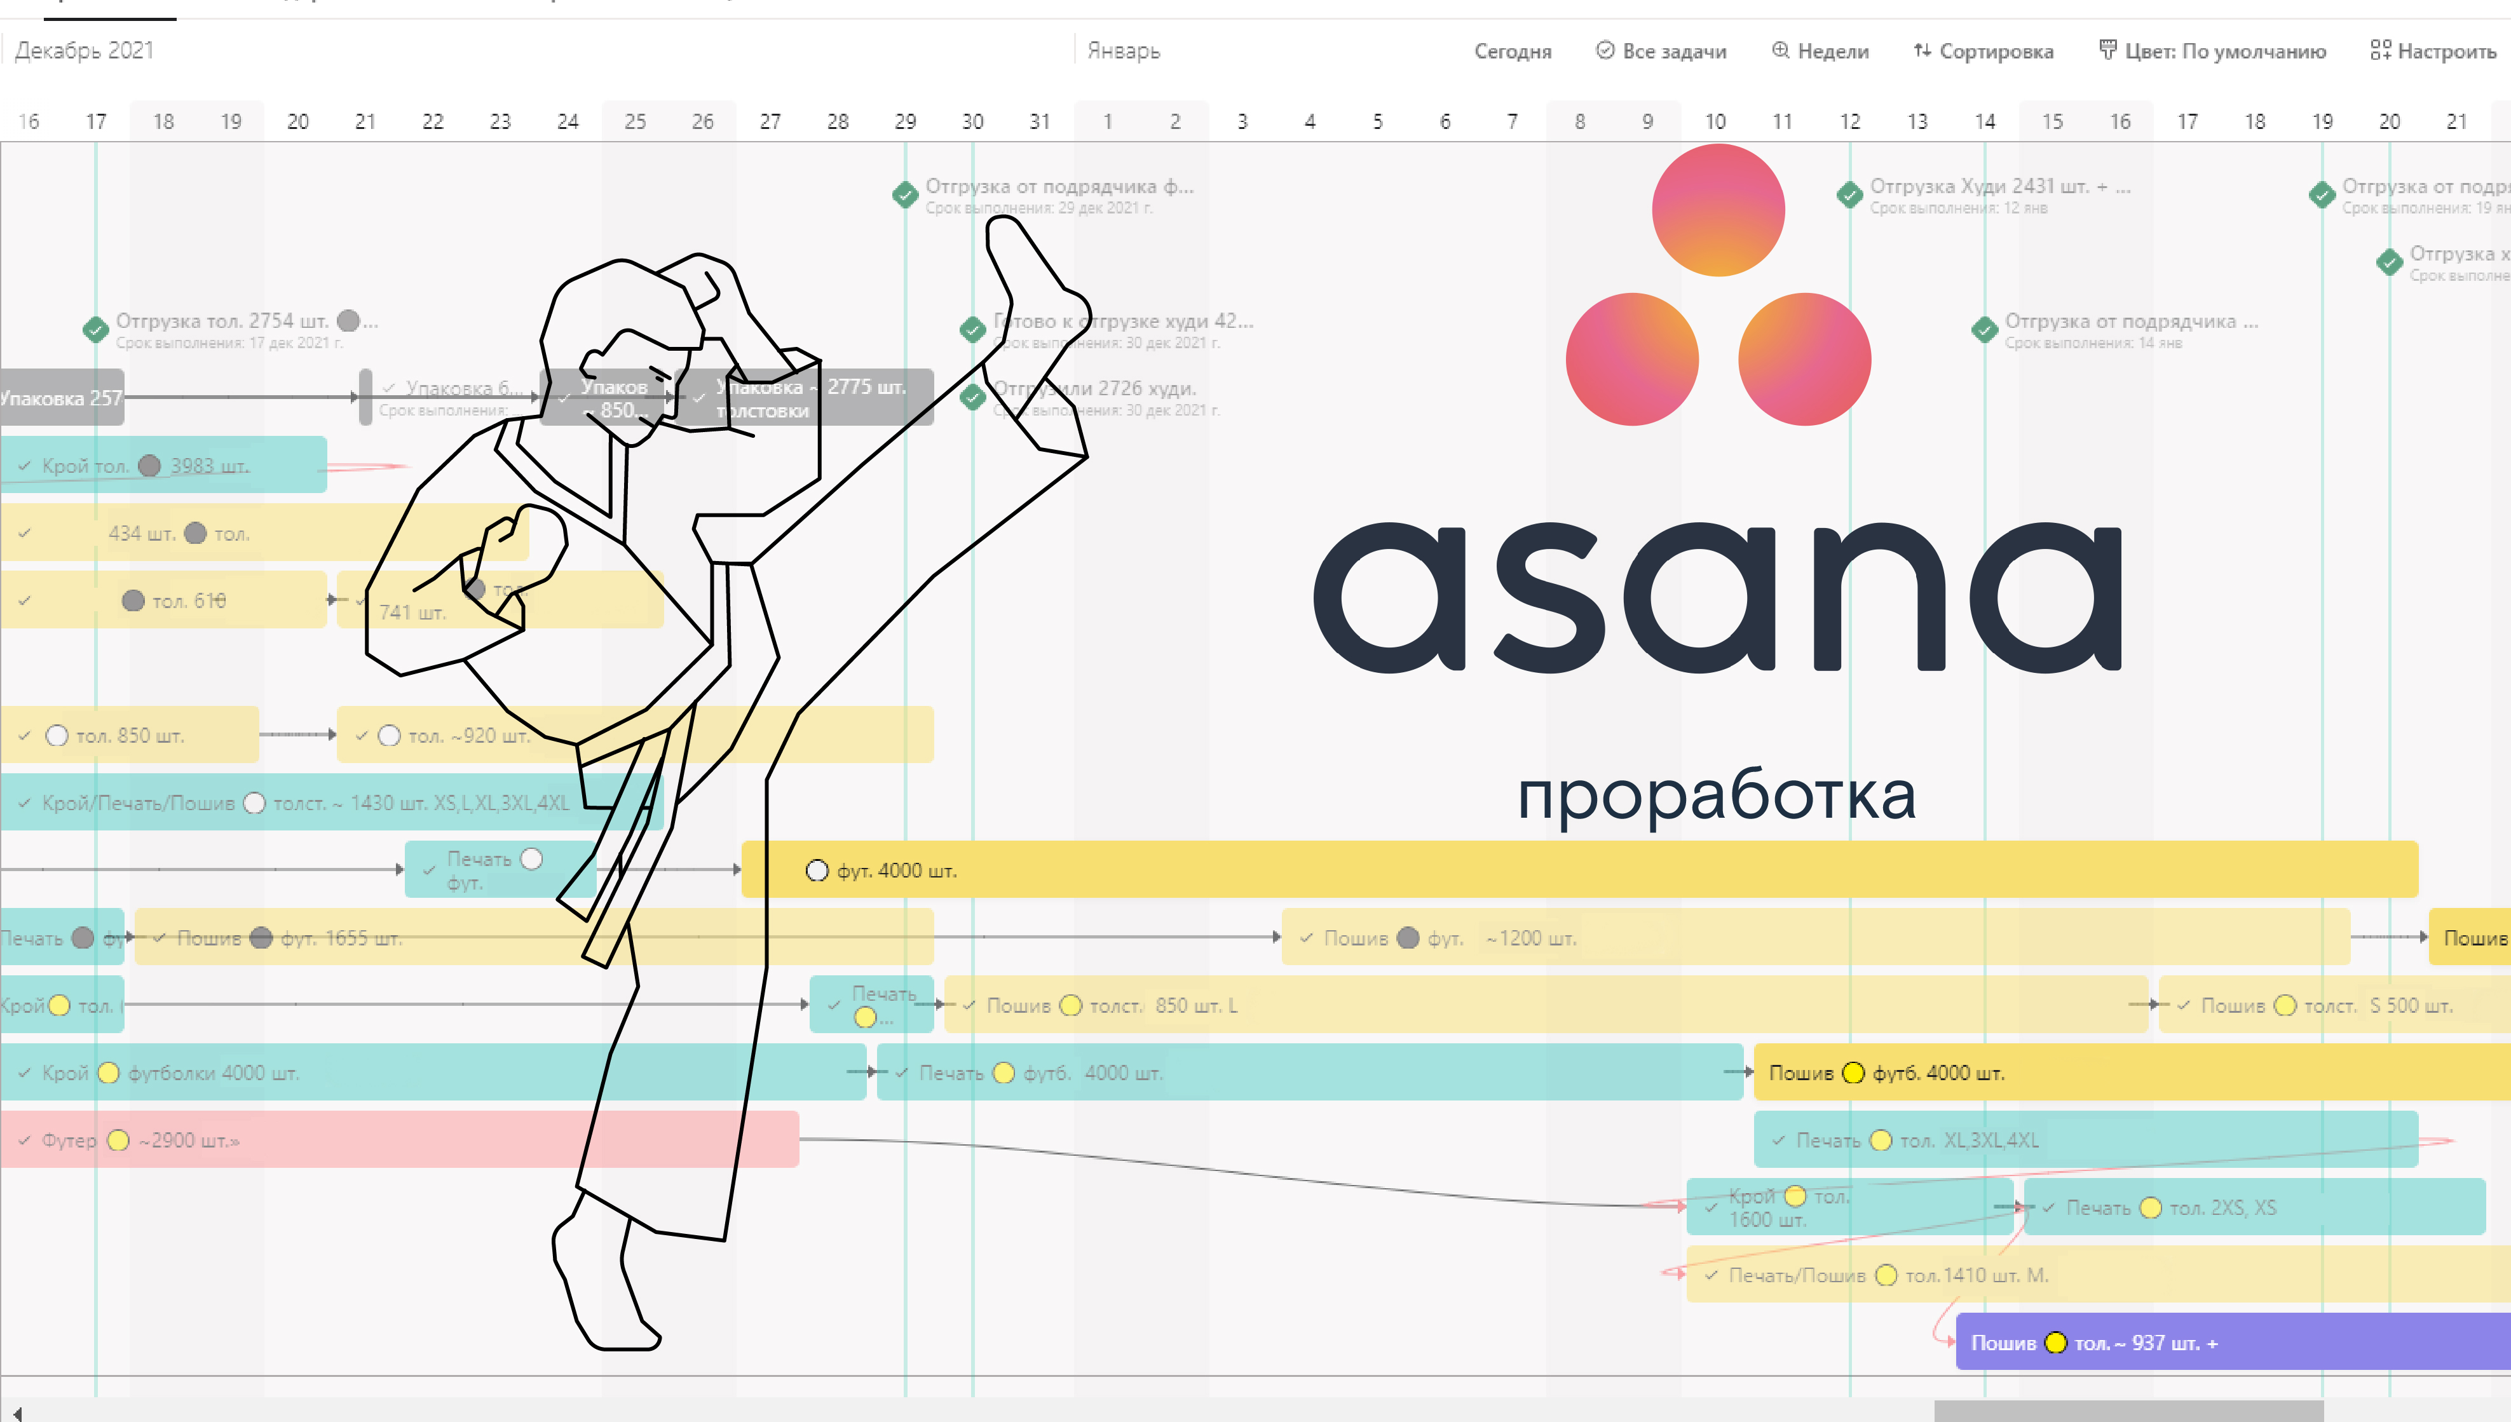Click the Настроить button

[x=2433, y=51]
